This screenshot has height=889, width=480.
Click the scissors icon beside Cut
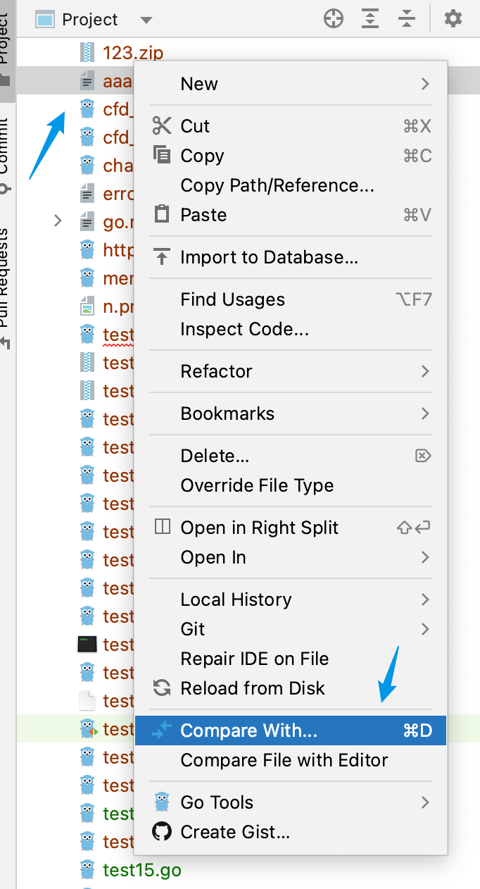[x=162, y=126]
